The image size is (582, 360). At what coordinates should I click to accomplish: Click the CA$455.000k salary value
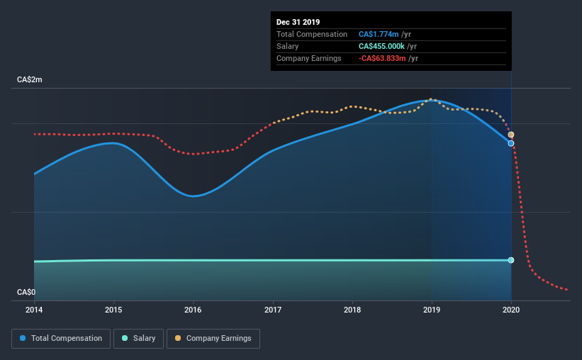381,46
